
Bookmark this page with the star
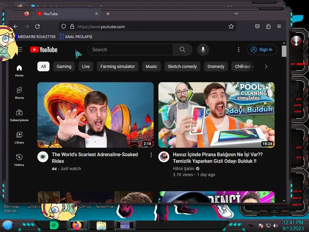pos(231,27)
